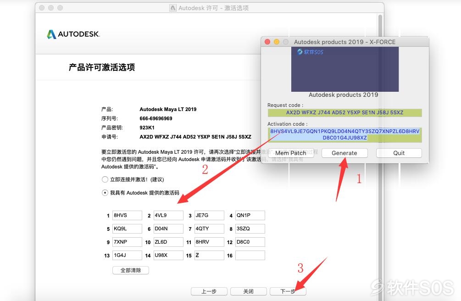Click the empty activation field 16
This screenshot has width=461, height=301.
pos(250,255)
